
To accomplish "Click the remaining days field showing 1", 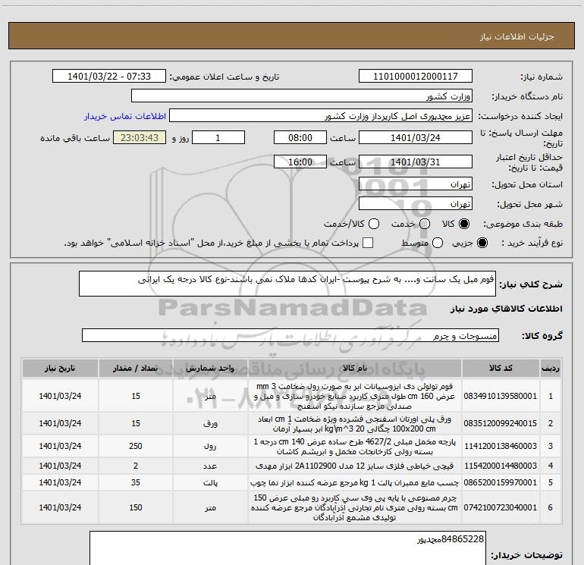I will 218,137.
